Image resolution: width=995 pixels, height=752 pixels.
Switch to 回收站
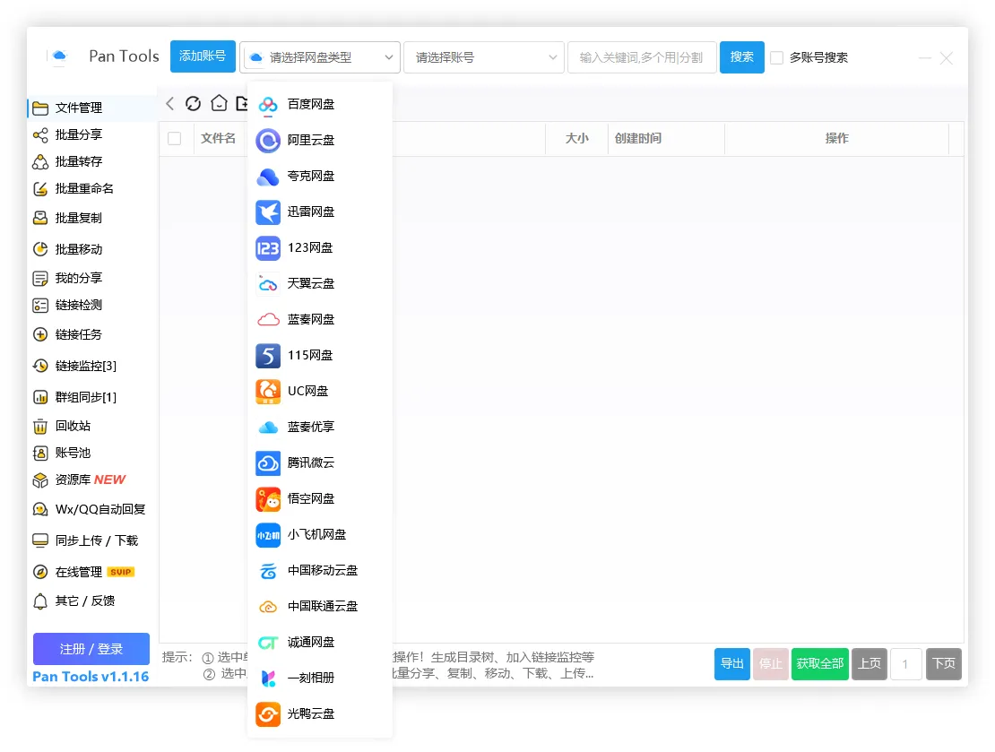coord(92,426)
